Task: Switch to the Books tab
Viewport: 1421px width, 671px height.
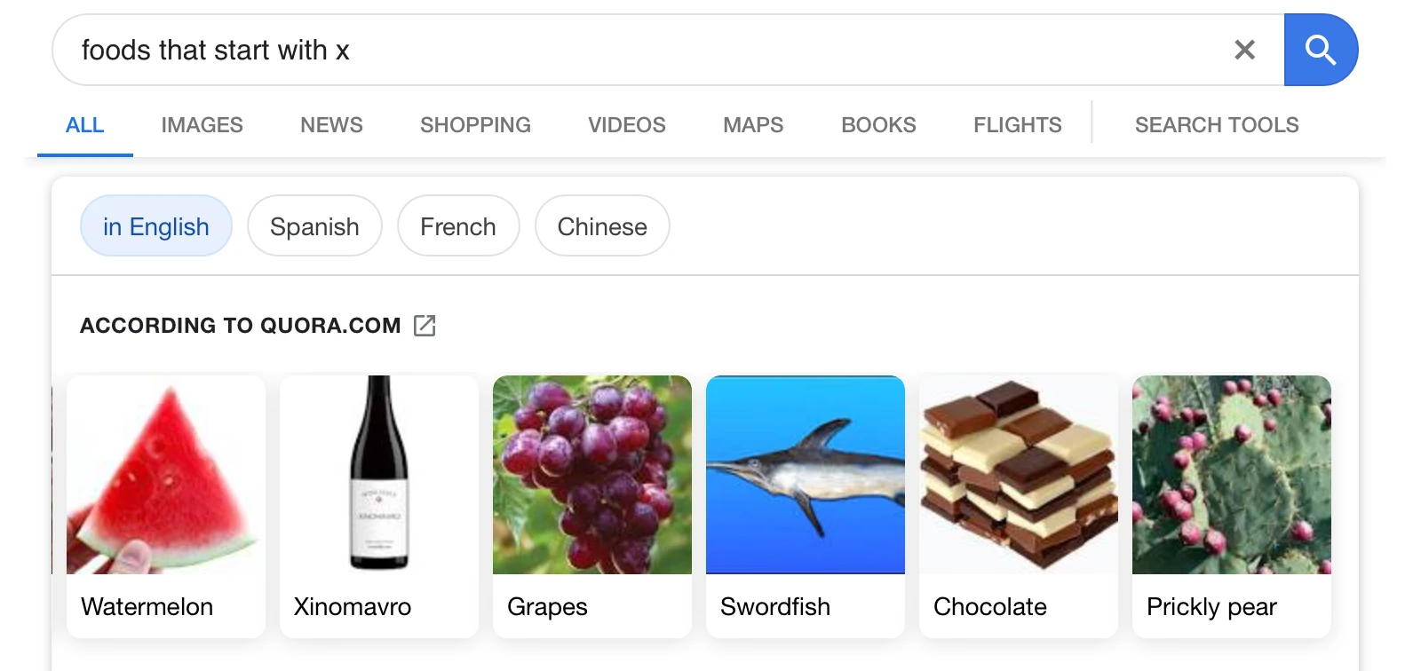Action: (x=878, y=125)
